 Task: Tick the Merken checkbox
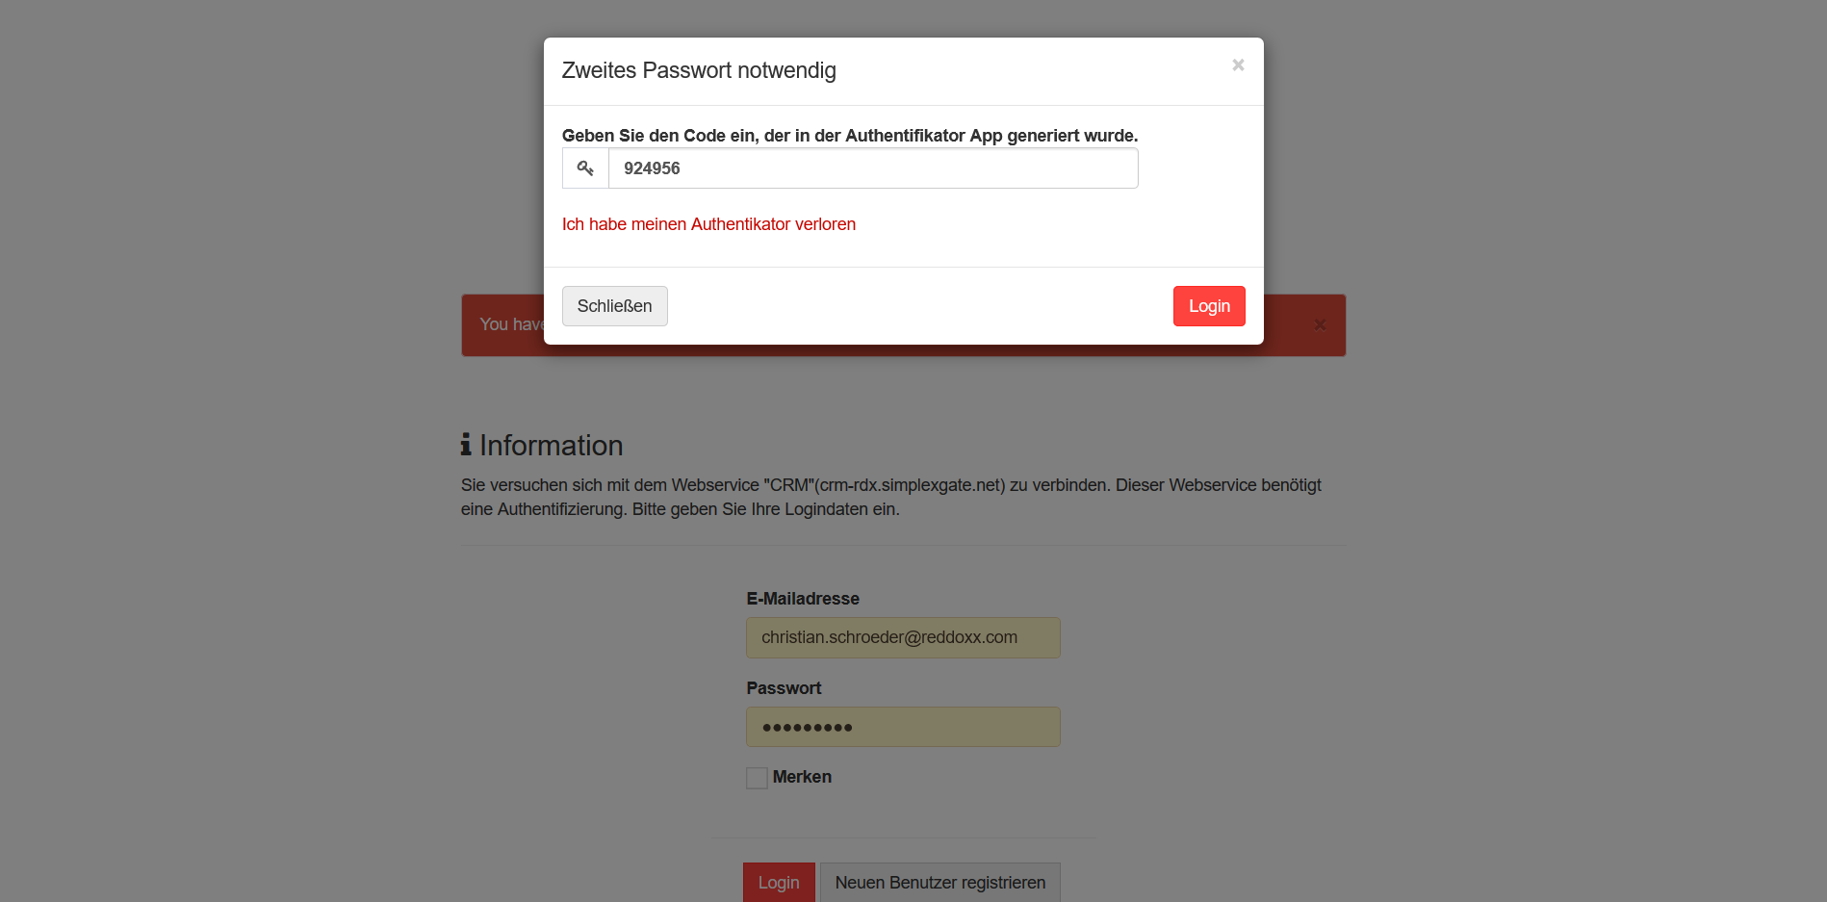[757, 778]
